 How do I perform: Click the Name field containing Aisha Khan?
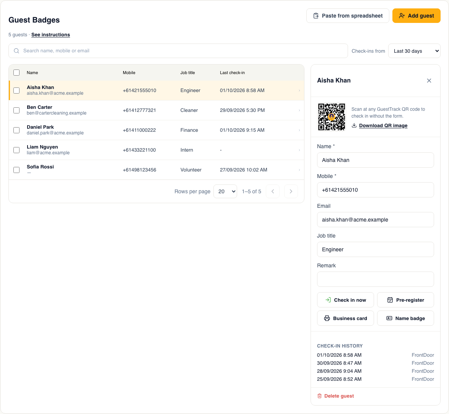pyautogui.click(x=376, y=160)
